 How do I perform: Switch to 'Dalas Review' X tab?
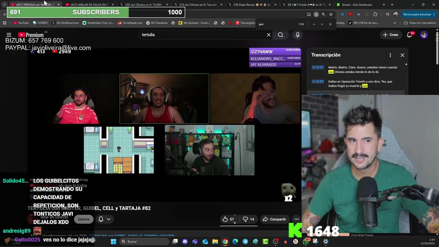pos(252,5)
